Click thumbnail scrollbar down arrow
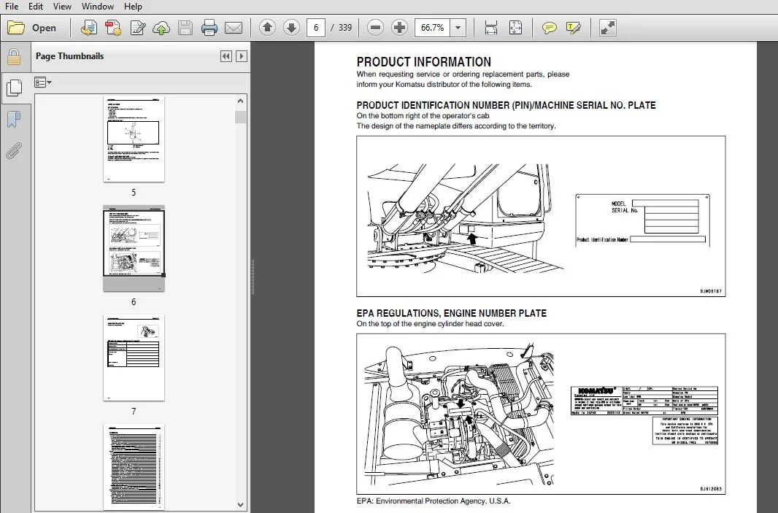The height and width of the screenshot is (513, 778). [240, 505]
